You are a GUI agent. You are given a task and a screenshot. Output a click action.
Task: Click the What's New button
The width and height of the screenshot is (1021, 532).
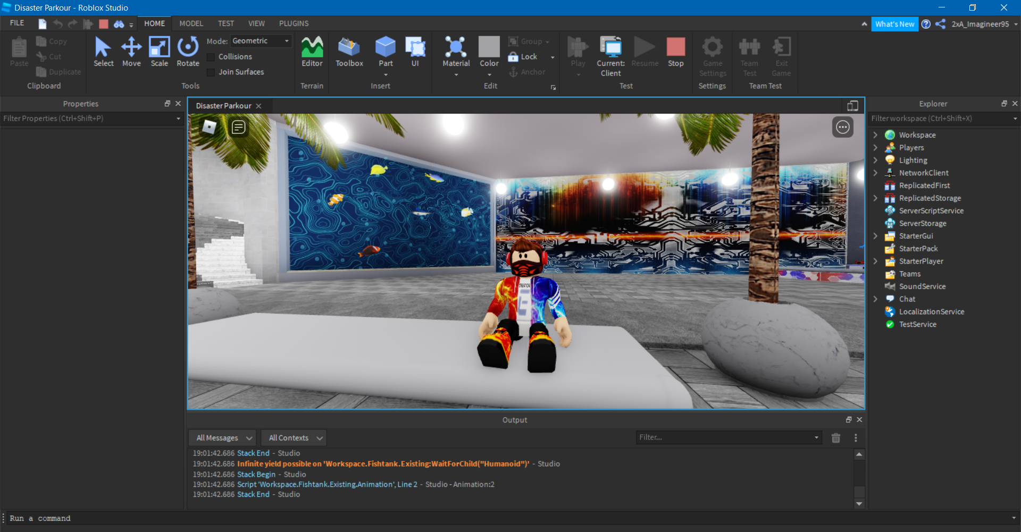(894, 24)
